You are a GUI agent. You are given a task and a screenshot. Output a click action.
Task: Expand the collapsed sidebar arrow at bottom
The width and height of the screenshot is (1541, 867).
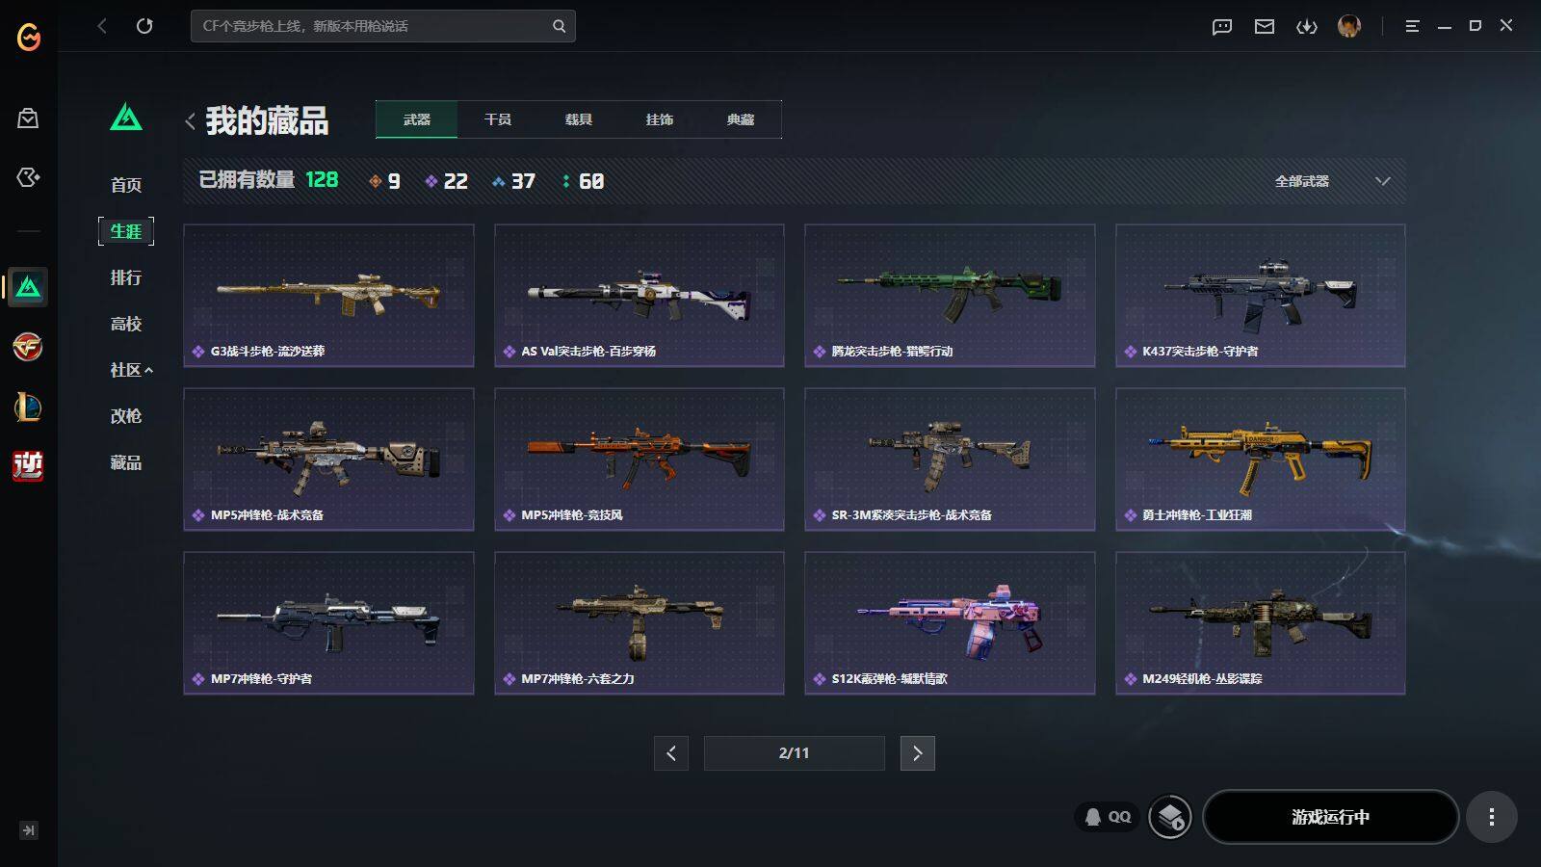click(29, 830)
